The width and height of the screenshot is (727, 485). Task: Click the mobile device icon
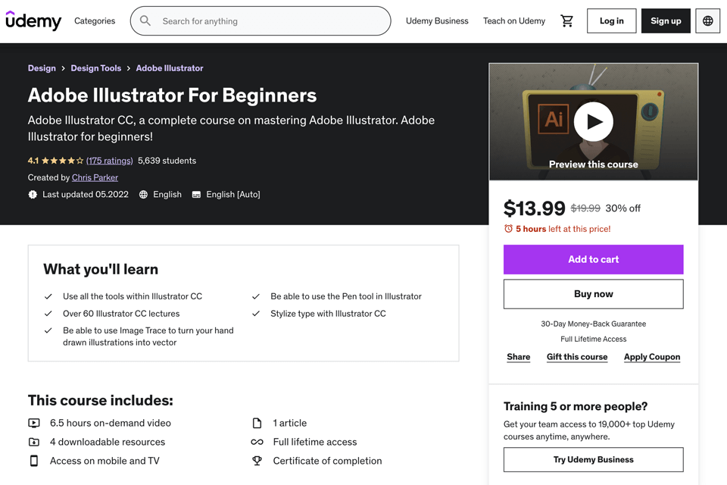(x=34, y=461)
